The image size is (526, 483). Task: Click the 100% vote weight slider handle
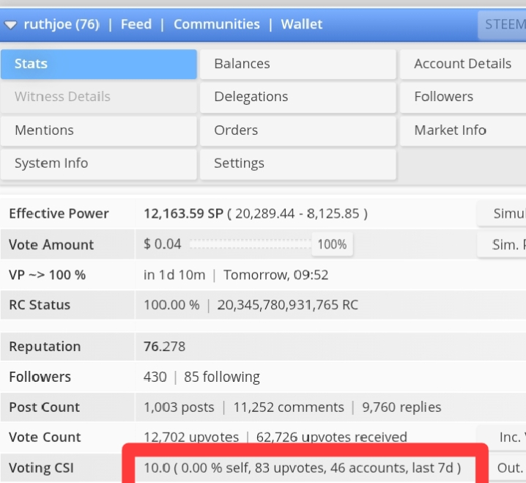332,244
